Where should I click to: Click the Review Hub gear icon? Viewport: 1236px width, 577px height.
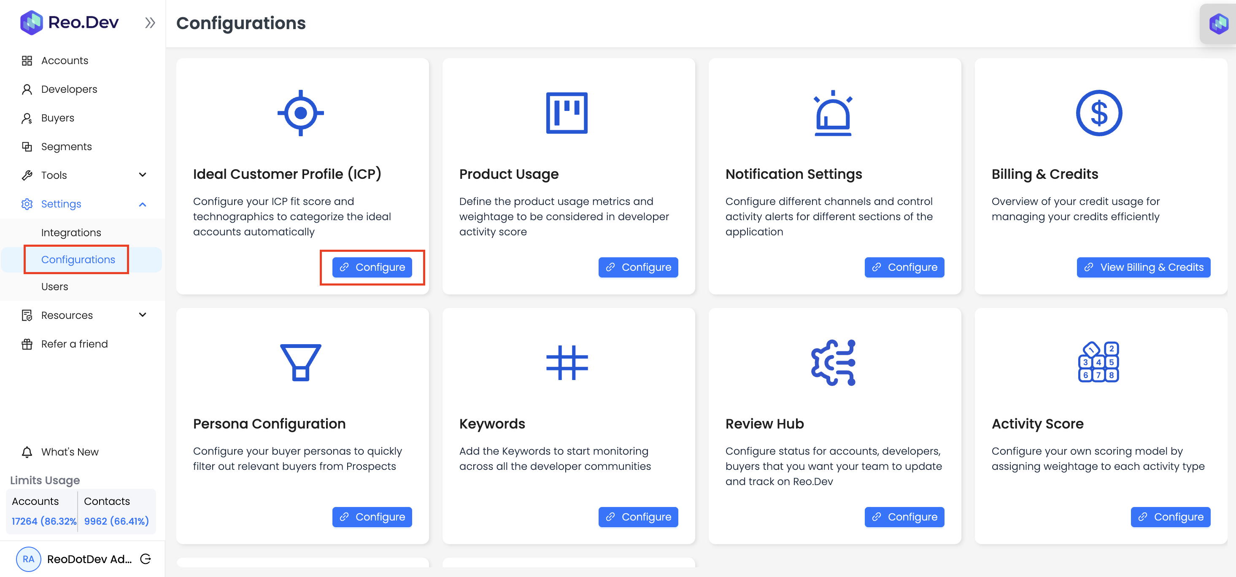[x=832, y=362]
